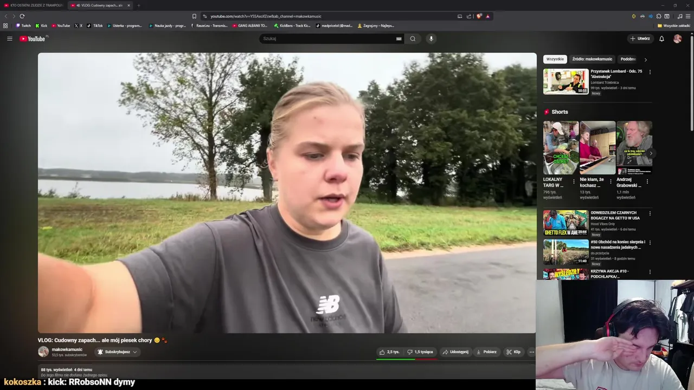Image resolution: width=694 pixels, height=390 pixels.
Task: Start voice search with the microphone
Action: [431, 38]
